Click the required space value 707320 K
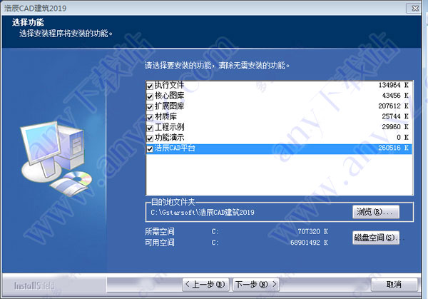The width and height of the screenshot is (428, 299). (313, 231)
